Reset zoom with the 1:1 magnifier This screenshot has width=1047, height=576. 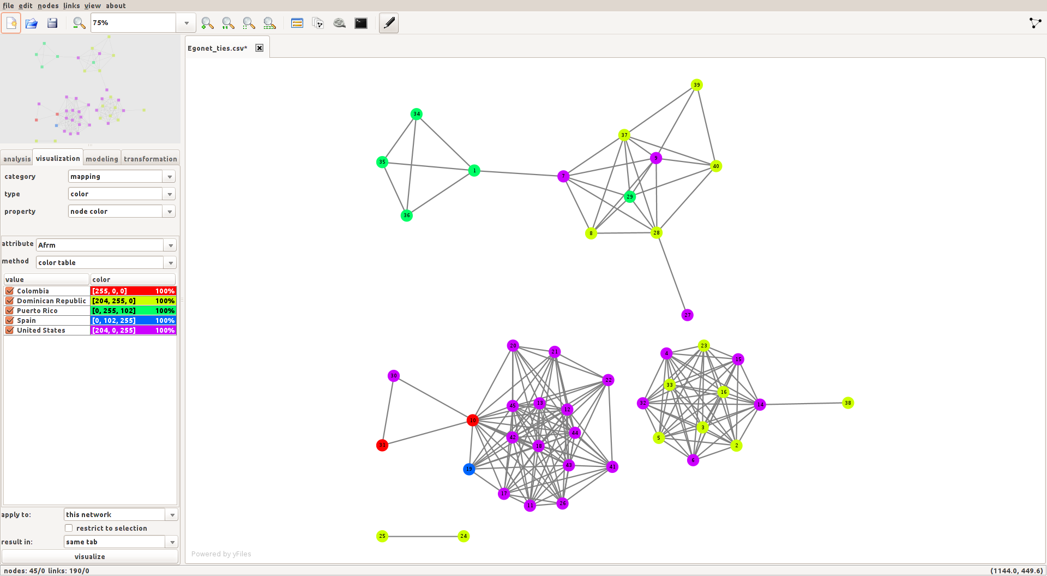(228, 23)
